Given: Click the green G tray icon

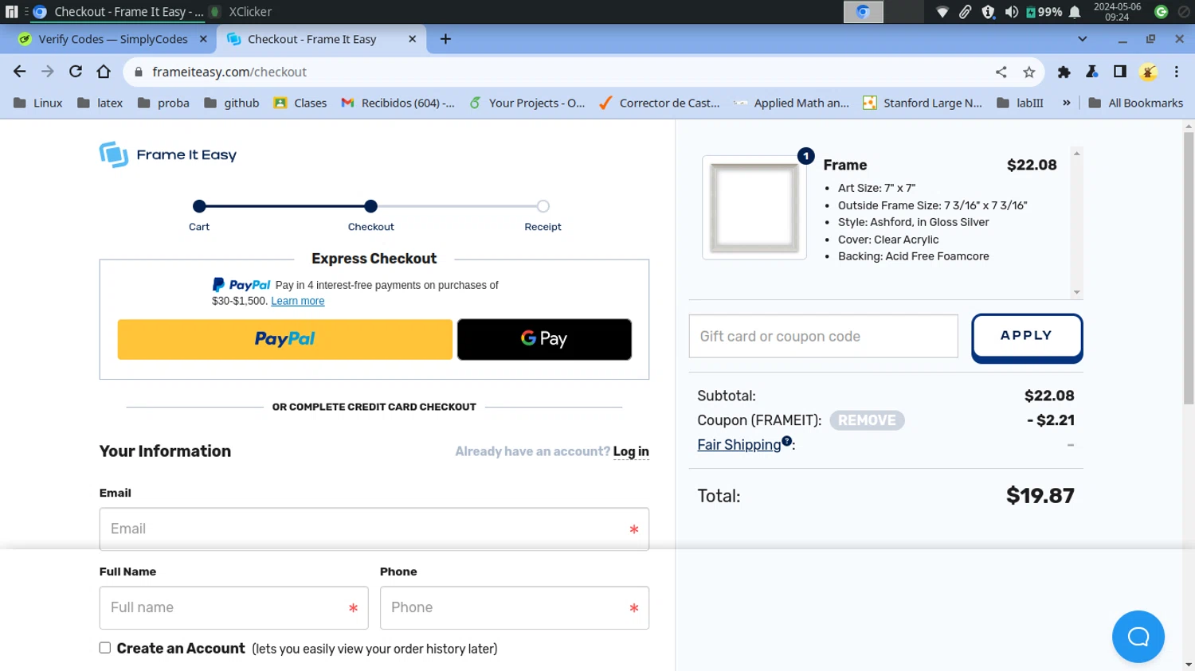Looking at the screenshot, I should tap(1162, 12).
